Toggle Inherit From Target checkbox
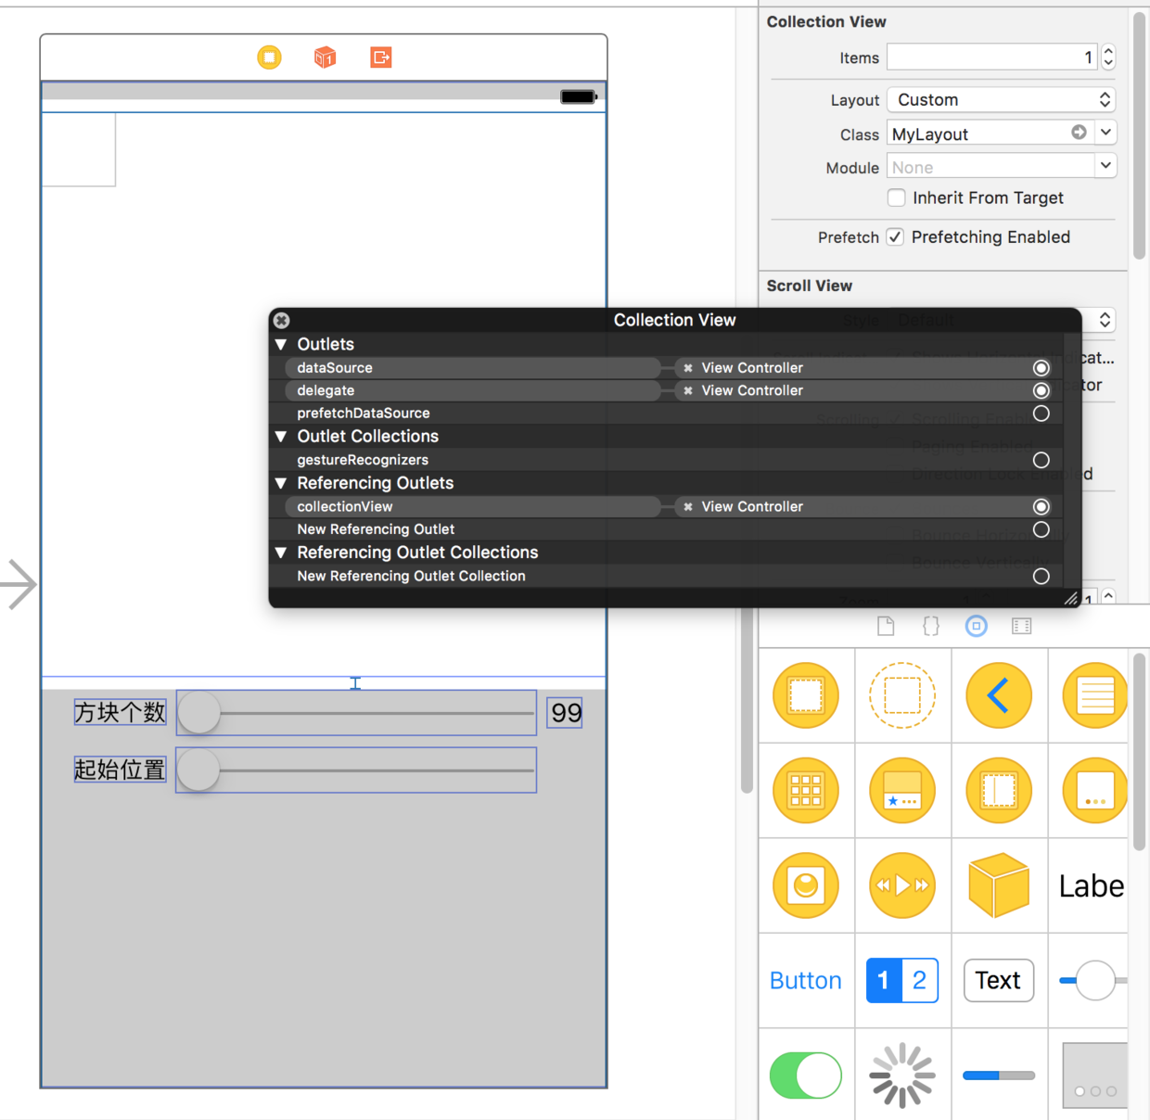Screen dimensions: 1150x1120 point(896,197)
